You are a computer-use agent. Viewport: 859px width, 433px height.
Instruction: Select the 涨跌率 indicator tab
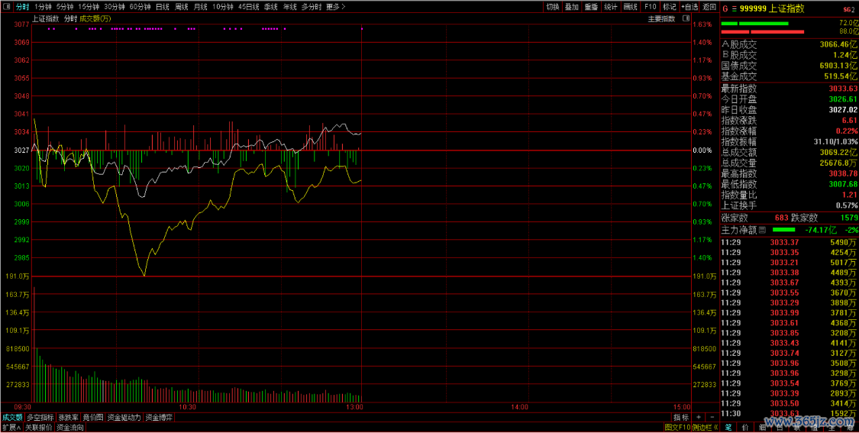(69, 418)
